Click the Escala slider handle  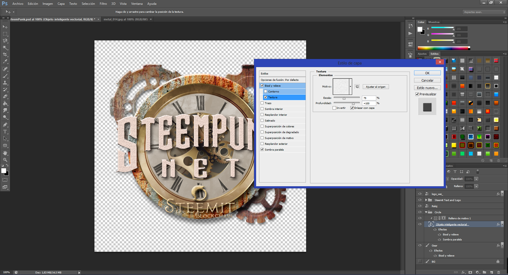click(x=344, y=98)
